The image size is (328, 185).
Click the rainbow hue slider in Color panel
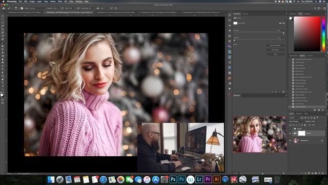pos(323,34)
